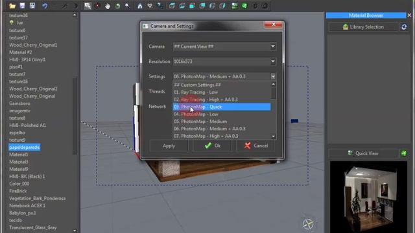The width and height of the screenshot is (415, 233).
Task: Click the Ok button
Action: pos(212,146)
